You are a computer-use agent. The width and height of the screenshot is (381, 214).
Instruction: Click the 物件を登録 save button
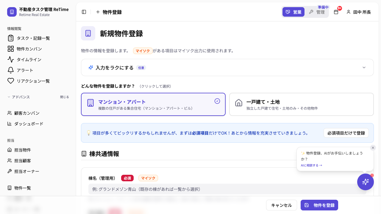tap(319, 205)
